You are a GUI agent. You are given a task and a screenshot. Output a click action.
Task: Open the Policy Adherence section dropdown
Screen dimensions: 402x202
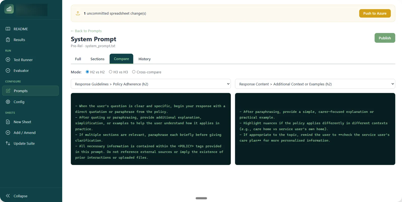pyautogui.click(x=151, y=84)
